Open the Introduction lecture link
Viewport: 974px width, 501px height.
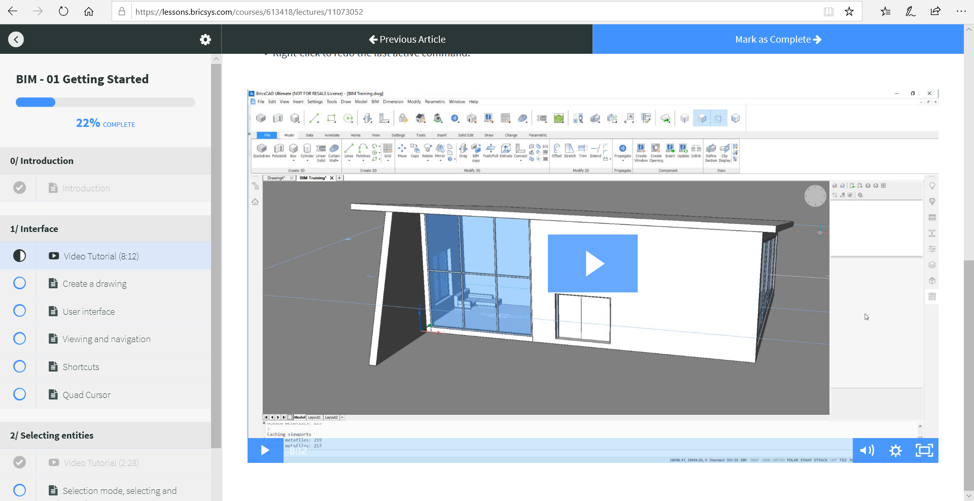point(86,188)
